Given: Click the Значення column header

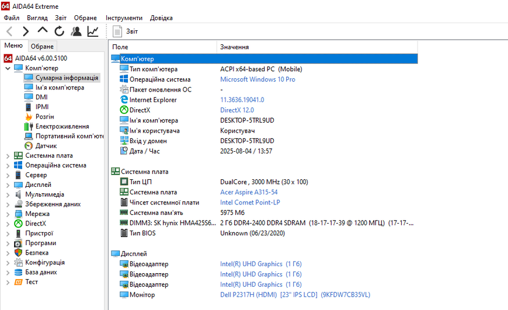Looking at the screenshot, I should (x=317, y=47).
